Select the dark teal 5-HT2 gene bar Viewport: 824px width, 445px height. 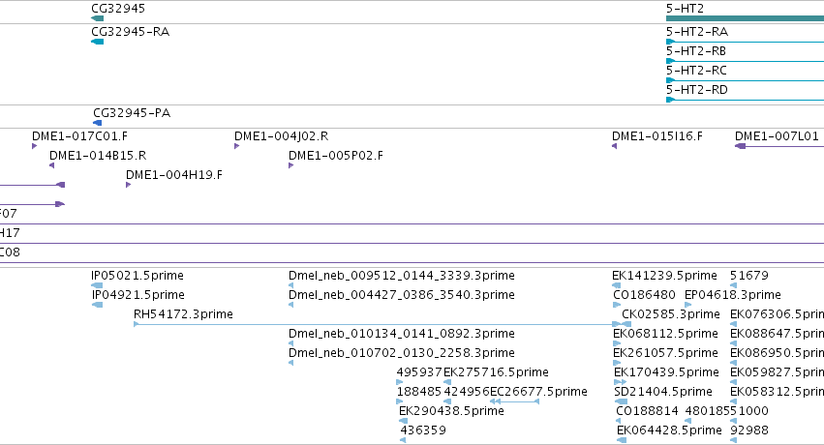[x=745, y=18]
